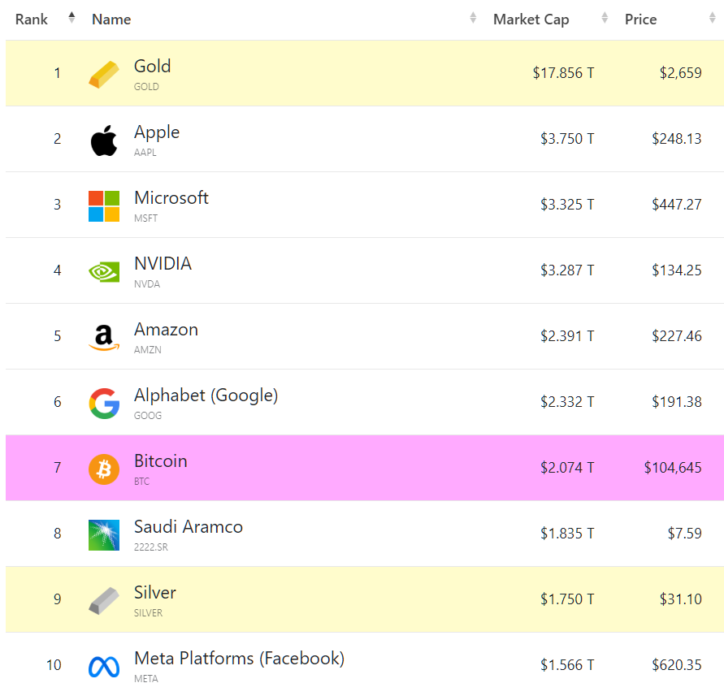Click the Google G logo icon
This screenshot has width=724, height=696.
click(104, 404)
